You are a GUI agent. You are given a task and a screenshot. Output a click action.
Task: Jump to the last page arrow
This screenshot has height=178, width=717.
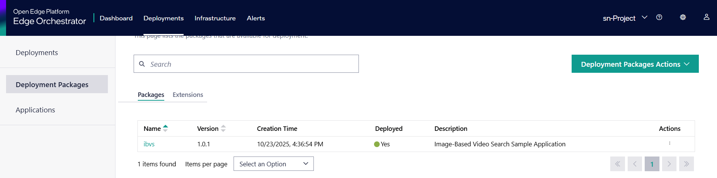(x=686, y=164)
